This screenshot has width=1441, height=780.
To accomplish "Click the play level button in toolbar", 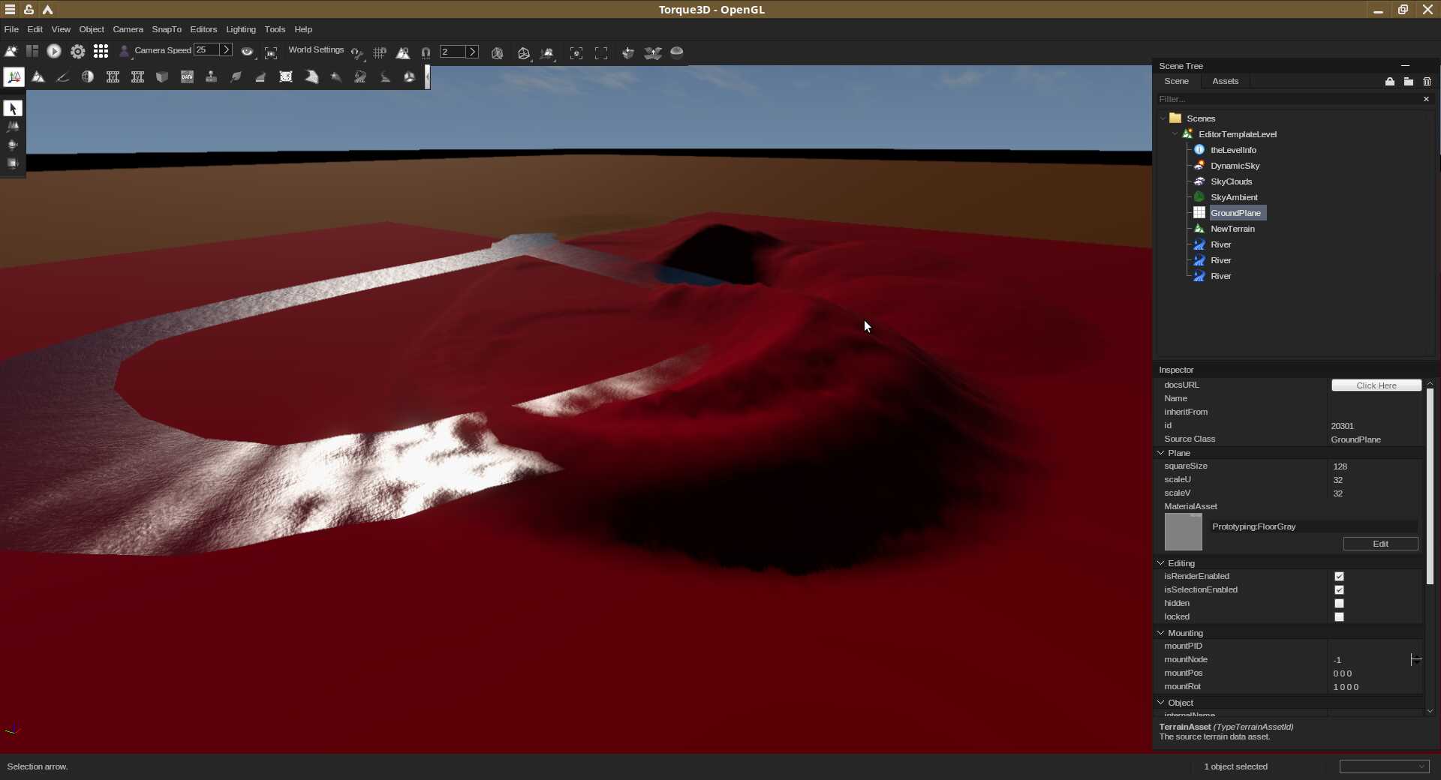I will coord(54,52).
